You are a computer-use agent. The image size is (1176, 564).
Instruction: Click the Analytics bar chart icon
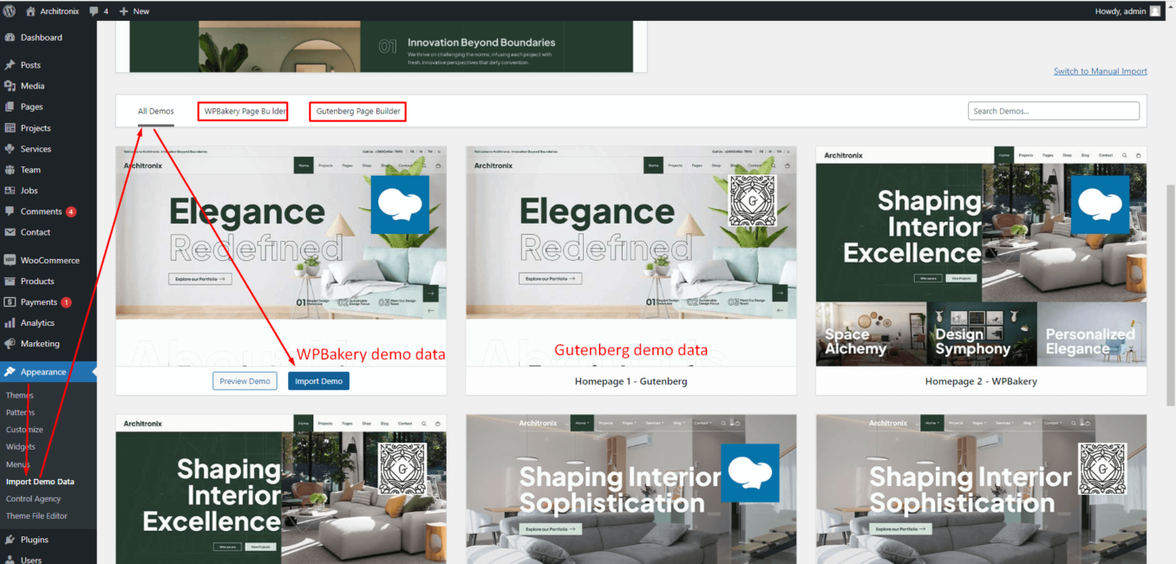(10, 323)
